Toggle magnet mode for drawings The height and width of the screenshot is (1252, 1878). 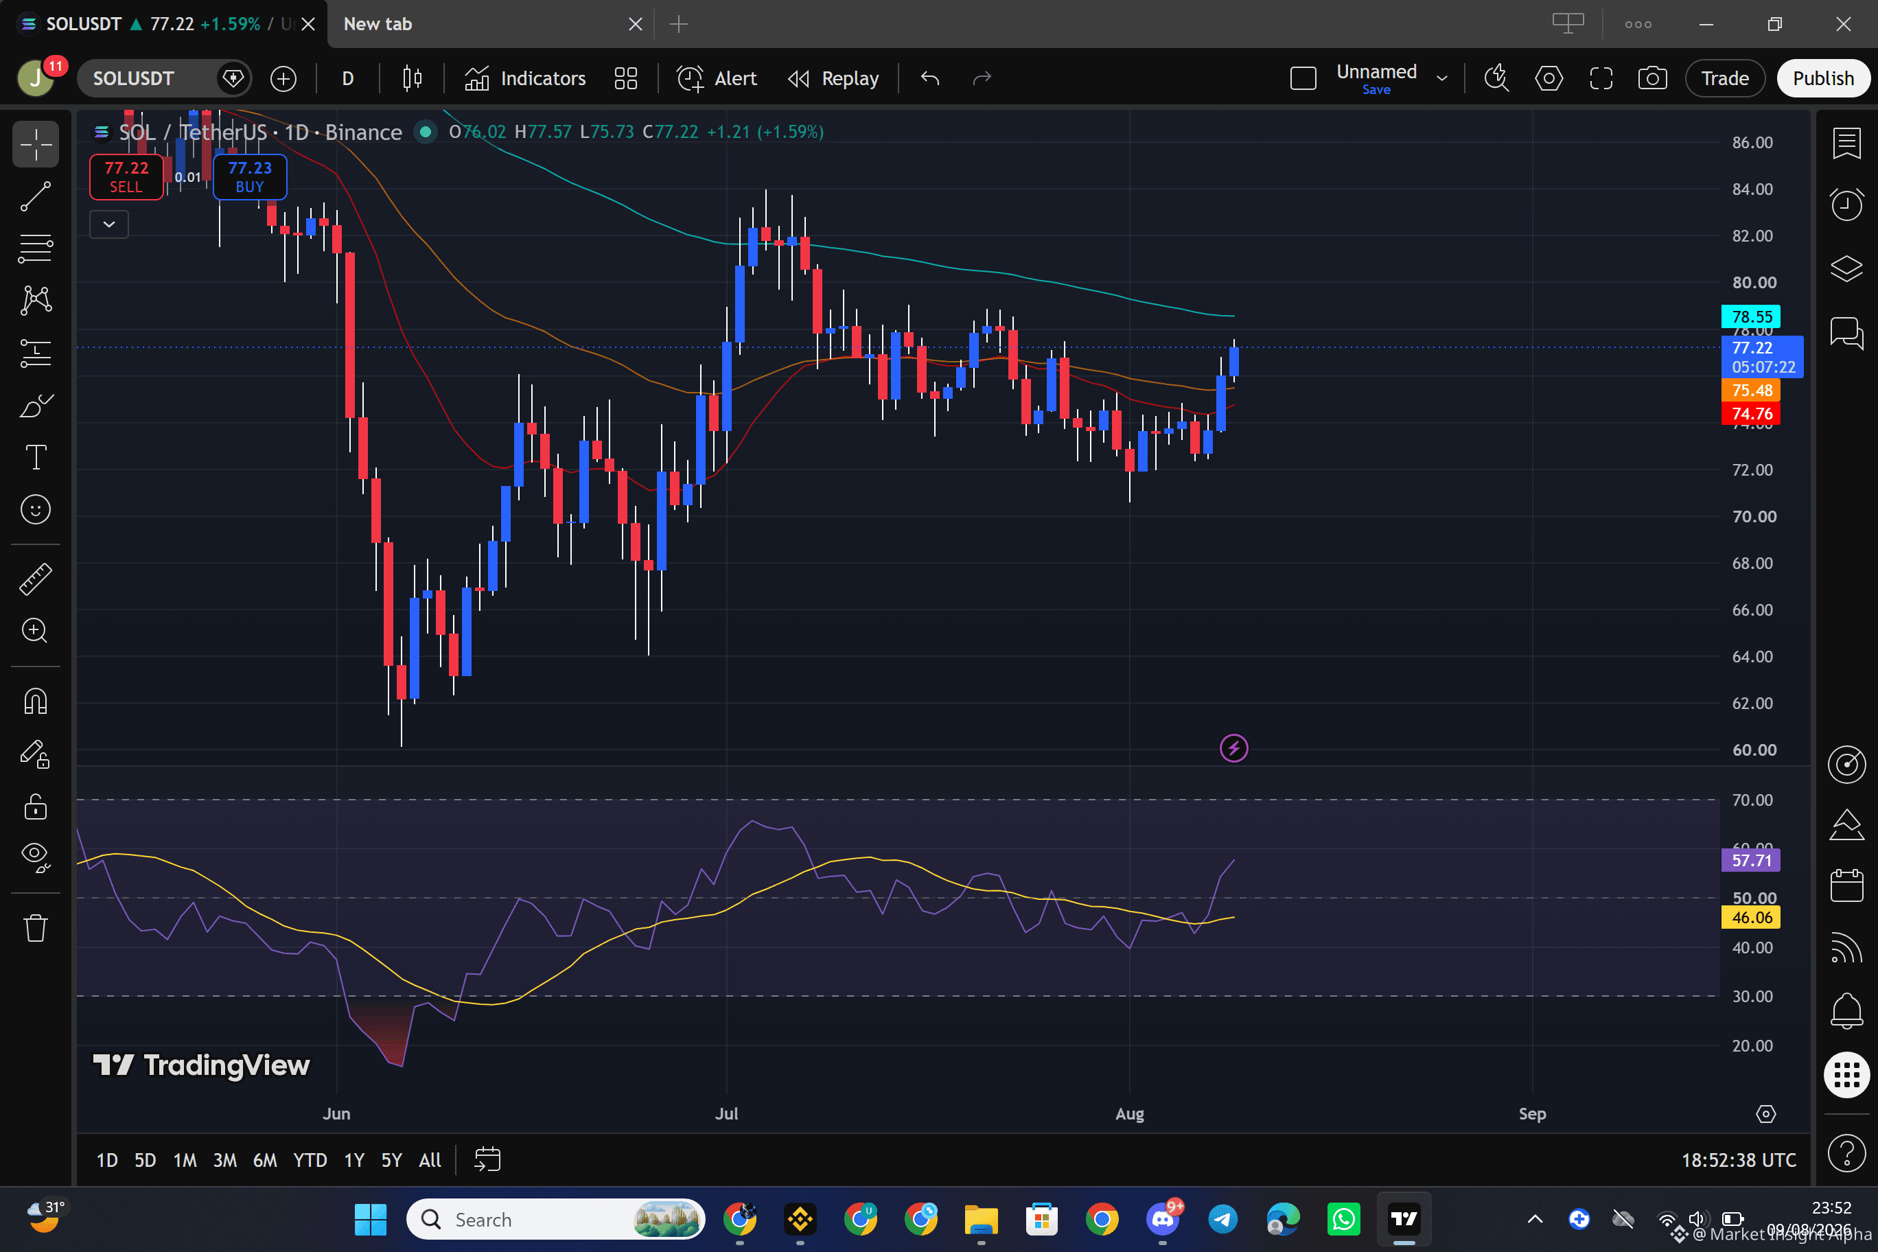[x=35, y=701]
